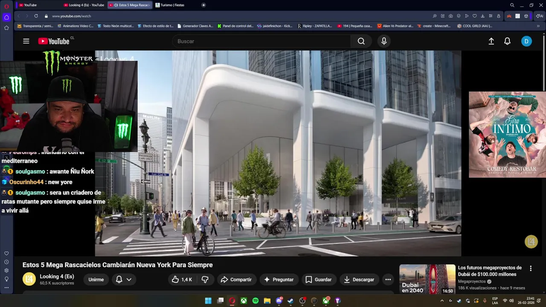Open the Opera AI assistant button
The image size is (546, 307).
pos(540,16)
